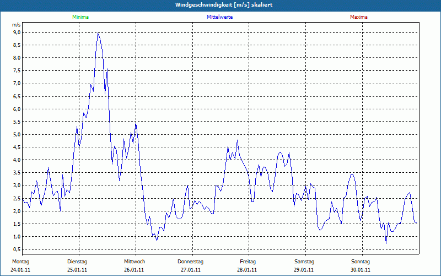The height and width of the screenshot is (276, 441).
Task: Click the date 24.01.11
Action: pyautogui.click(x=20, y=270)
